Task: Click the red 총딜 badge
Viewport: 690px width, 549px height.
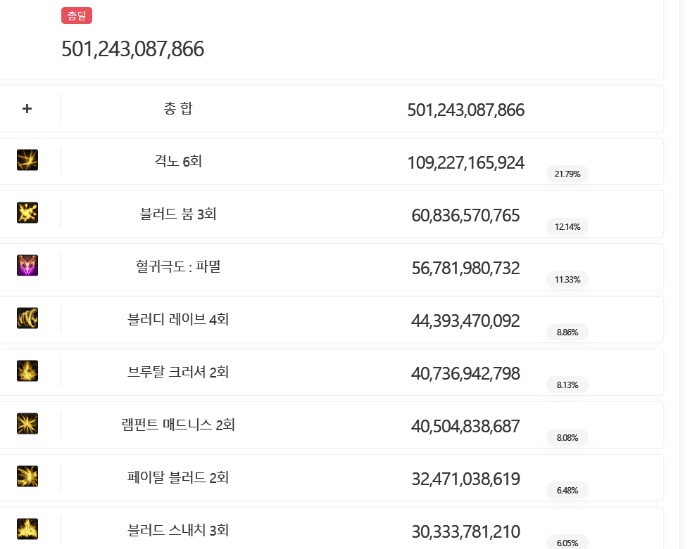Action: [77, 15]
